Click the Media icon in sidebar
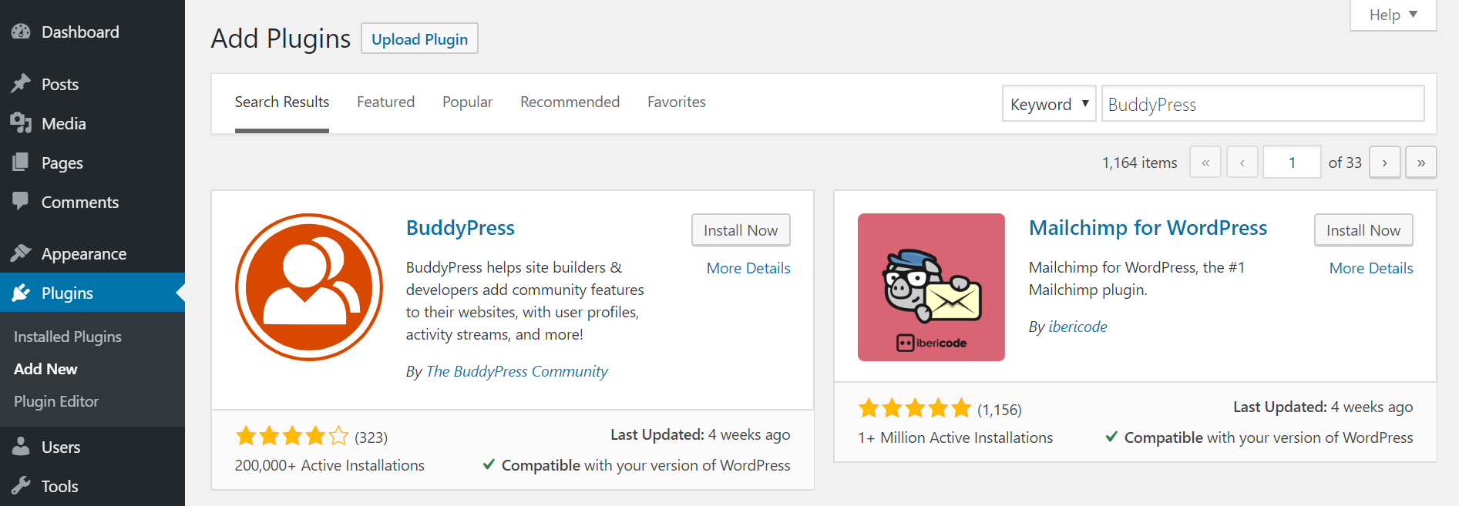1459x506 pixels. [x=21, y=123]
